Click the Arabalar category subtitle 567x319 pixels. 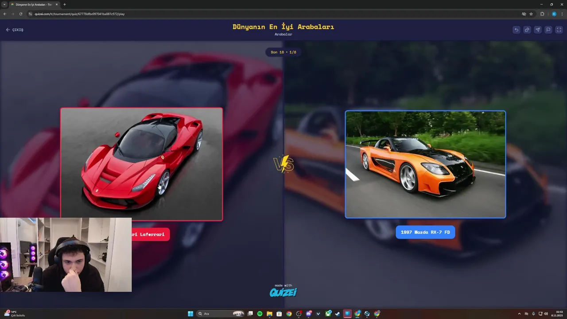[x=283, y=35]
